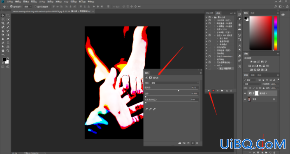Select the Pen tool
The height and width of the screenshot is (154, 290).
pyautogui.click(x=3, y=43)
